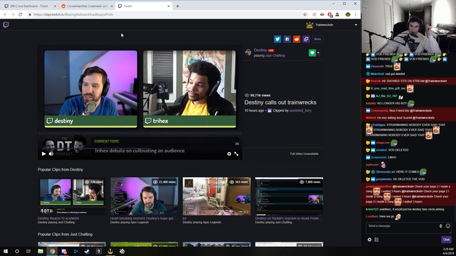Close the Live Dashboard tab

pos(55,6)
